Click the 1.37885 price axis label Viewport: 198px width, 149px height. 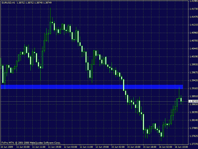click(194, 128)
